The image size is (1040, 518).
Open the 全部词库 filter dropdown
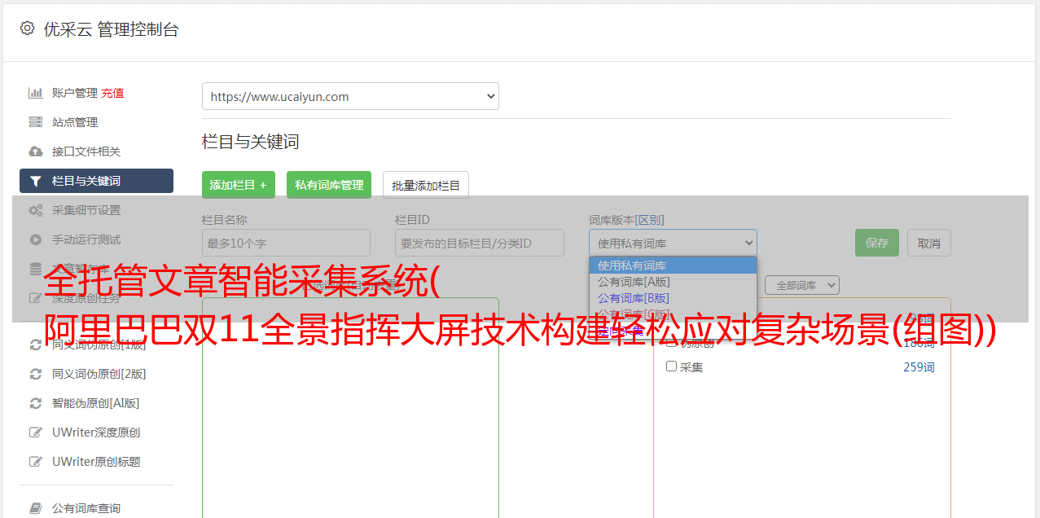click(802, 285)
